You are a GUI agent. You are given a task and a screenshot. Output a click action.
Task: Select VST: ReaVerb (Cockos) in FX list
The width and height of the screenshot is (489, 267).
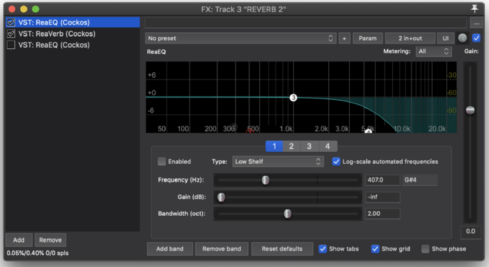(57, 34)
